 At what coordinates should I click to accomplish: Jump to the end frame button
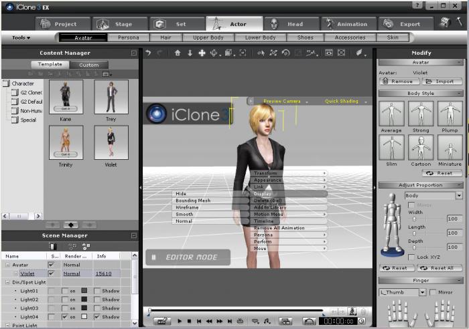[229, 321]
